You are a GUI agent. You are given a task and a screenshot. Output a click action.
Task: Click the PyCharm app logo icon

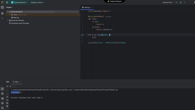[2, 2]
